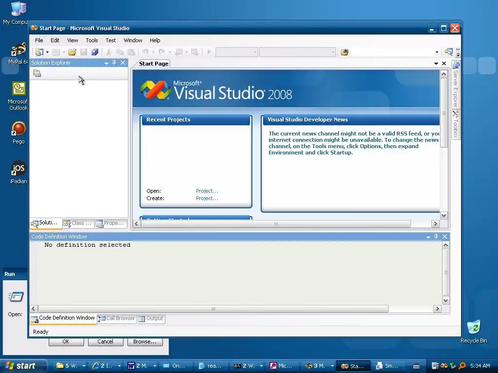The width and height of the screenshot is (498, 373).
Task: Open the Test menu
Action: coord(110,40)
